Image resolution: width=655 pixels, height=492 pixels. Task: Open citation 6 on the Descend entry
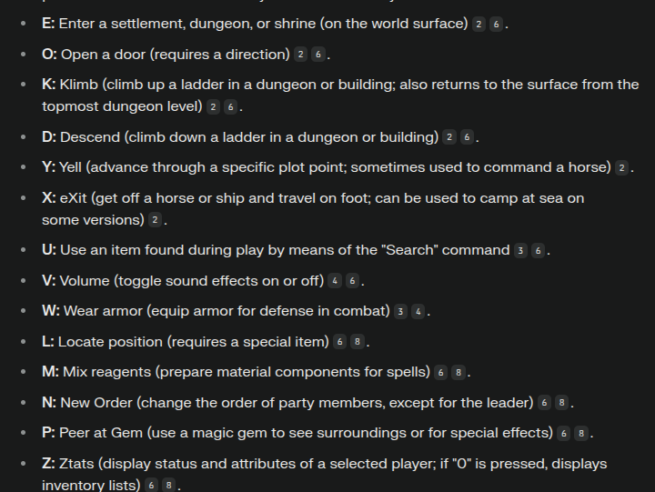pos(467,137)
